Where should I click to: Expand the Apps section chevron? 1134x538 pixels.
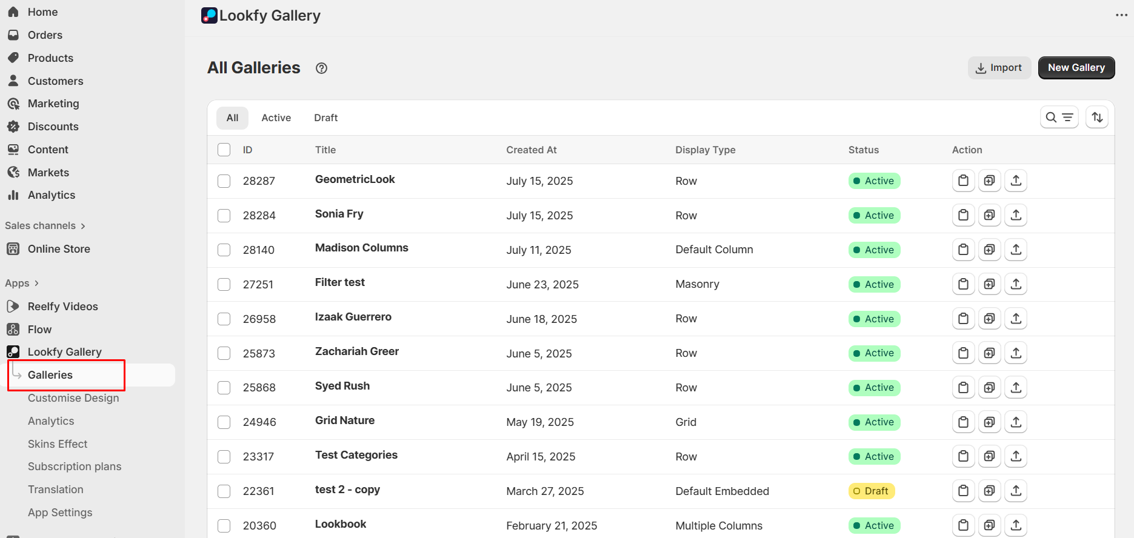coord(36,283)
